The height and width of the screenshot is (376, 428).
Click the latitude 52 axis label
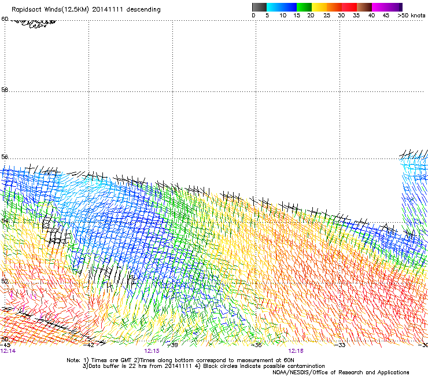pos(5,281)
